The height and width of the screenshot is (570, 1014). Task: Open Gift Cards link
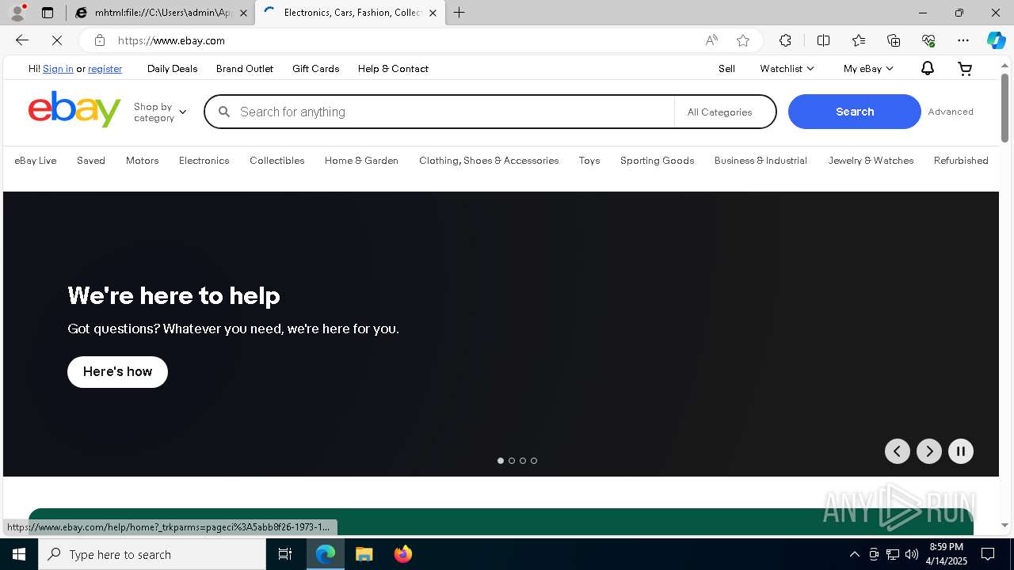click(316, 69)
